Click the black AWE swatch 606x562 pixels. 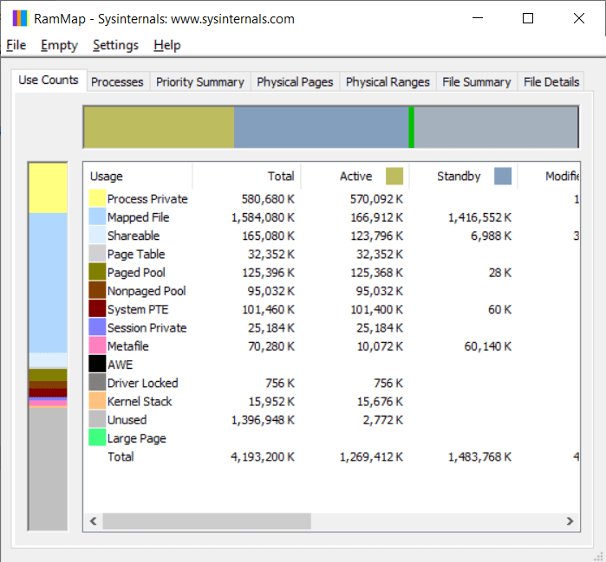point(97,364)
